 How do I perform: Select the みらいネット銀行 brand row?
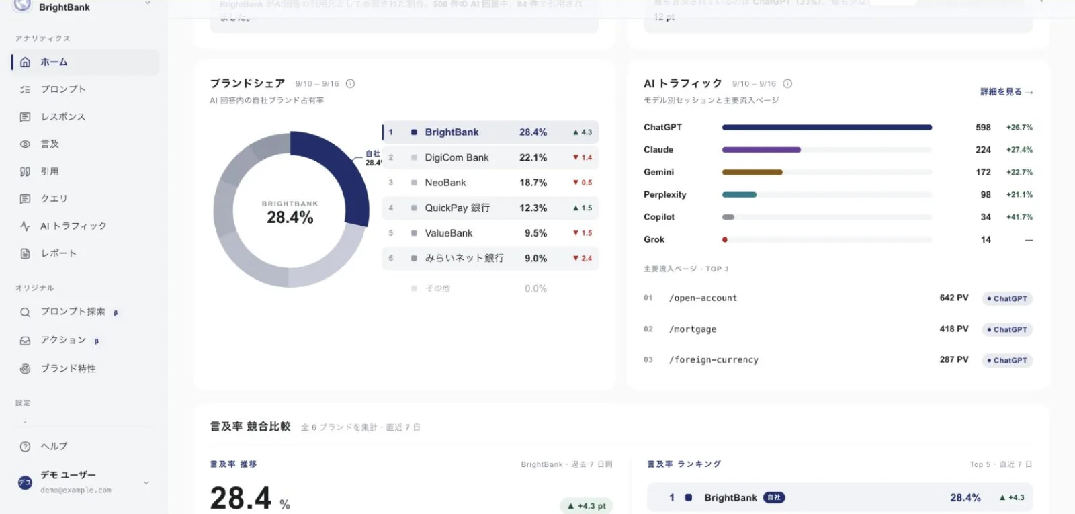tap(490, 259)
